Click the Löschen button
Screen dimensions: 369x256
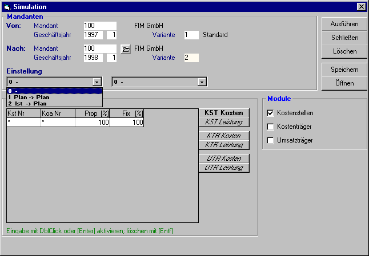(x=344, y=51)
